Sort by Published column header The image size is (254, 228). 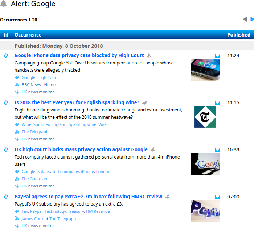point(239,35)
